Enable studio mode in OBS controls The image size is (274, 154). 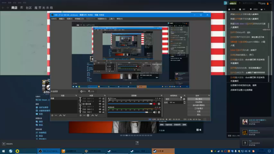(x=199, y=108)
